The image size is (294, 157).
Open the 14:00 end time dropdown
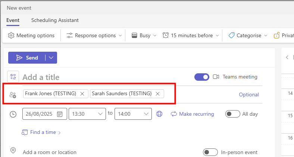(x=146, y=114)
